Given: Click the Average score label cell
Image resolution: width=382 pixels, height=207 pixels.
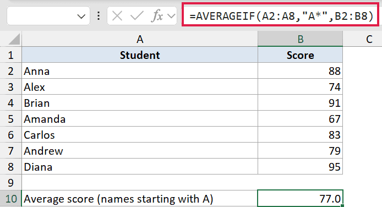Looking at the screenshot, I should [x=140, y=199].
